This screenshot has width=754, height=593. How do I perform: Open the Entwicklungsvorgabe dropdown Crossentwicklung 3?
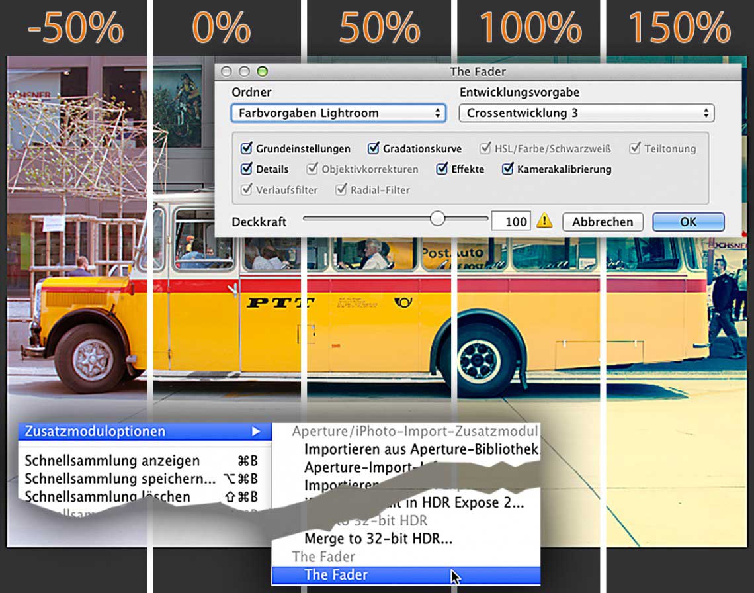[x=587, y=113]
